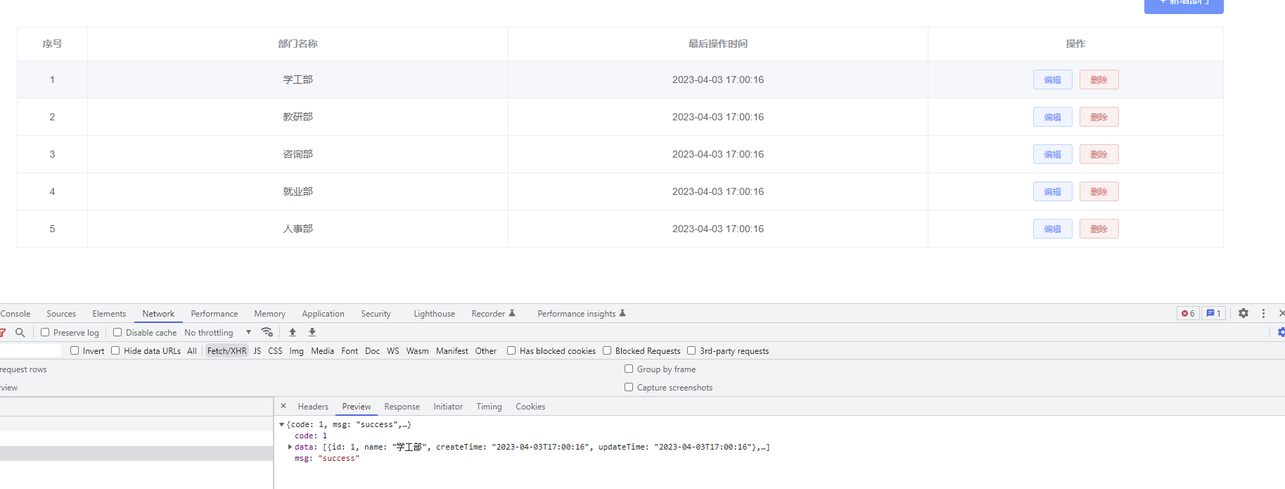Filter requests by Media type
This screenshot has height=489, width=1285.
pos(323,351)
